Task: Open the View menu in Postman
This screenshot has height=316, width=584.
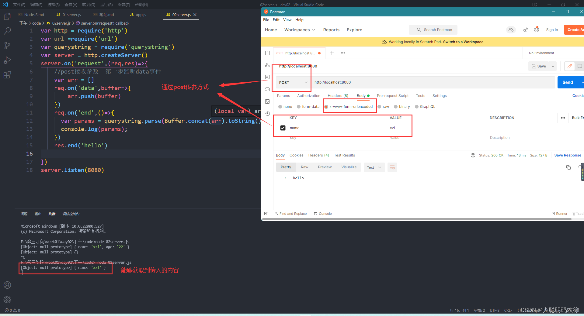Action: tap(287, 20)
